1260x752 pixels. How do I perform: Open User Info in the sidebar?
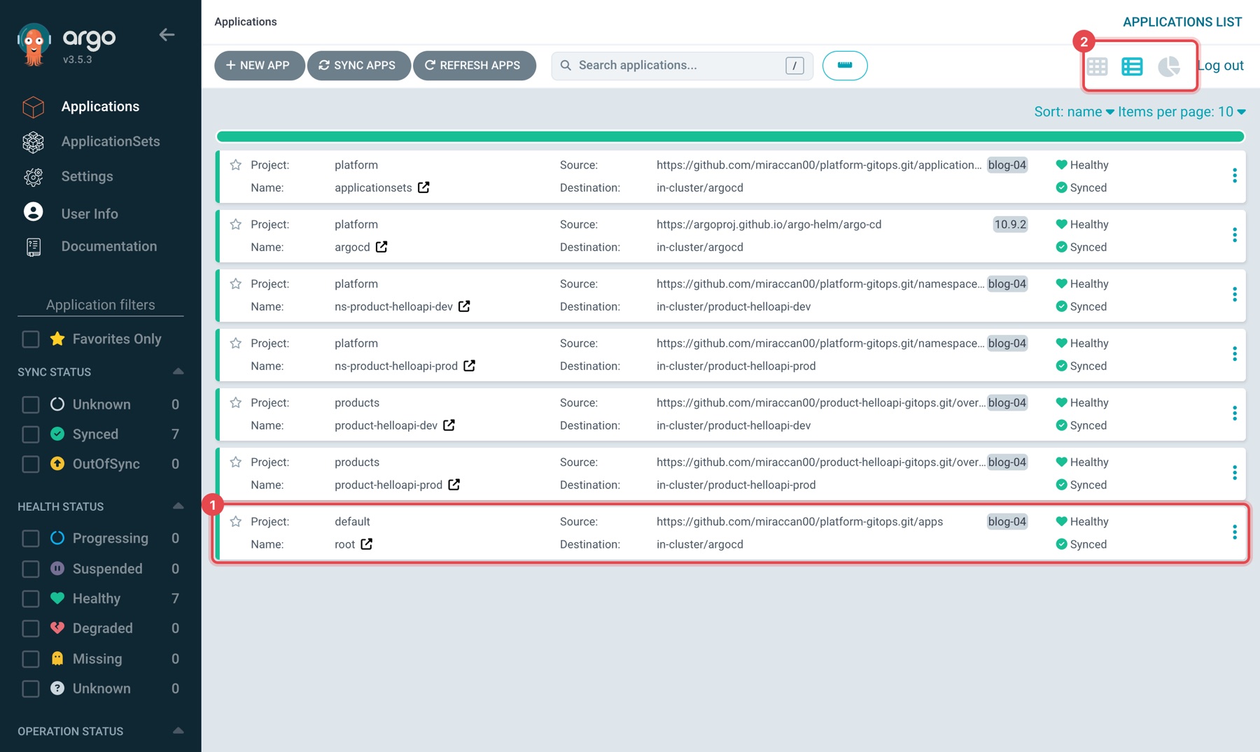click(90, 213)
